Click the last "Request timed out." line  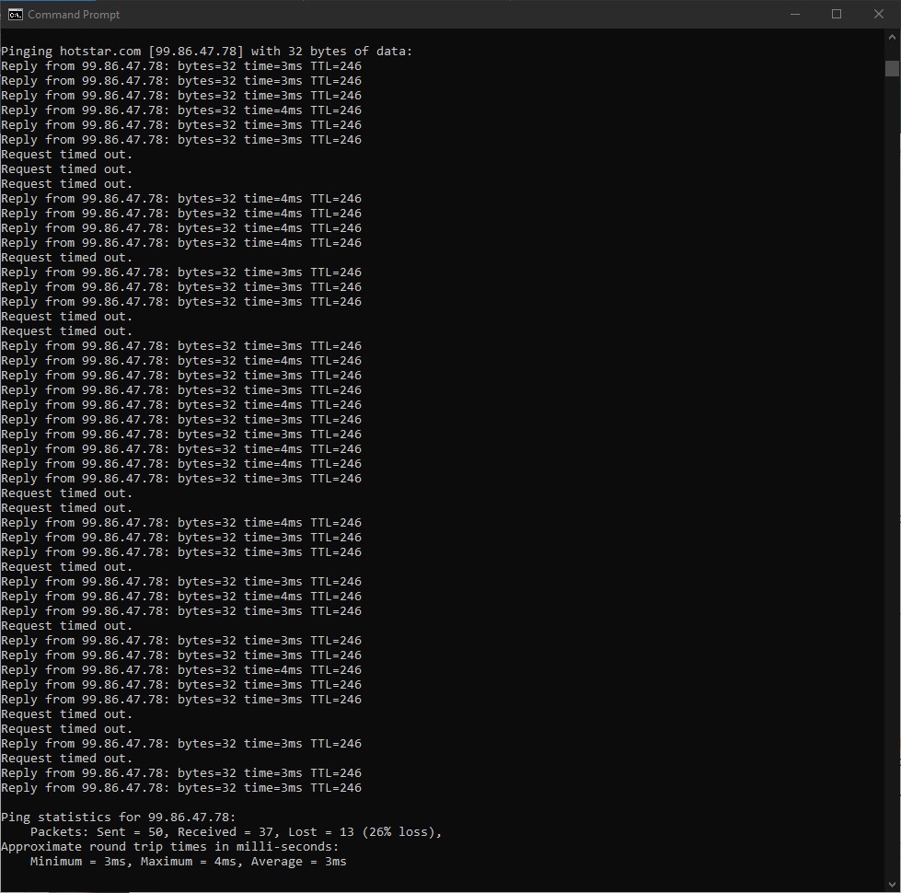(66, 759)
